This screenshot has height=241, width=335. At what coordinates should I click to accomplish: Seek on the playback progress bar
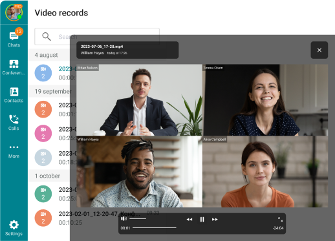click(x=155, y=228)
